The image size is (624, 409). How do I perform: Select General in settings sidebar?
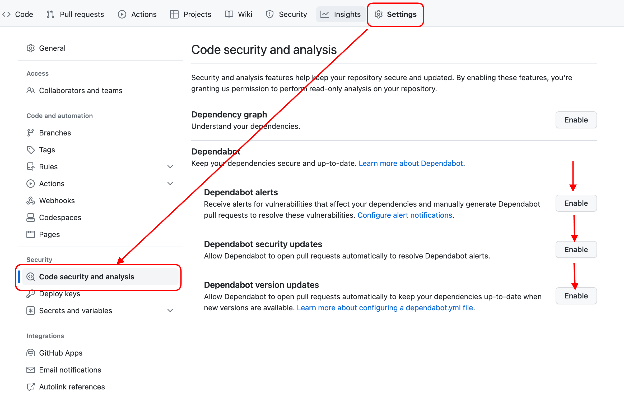100,48
